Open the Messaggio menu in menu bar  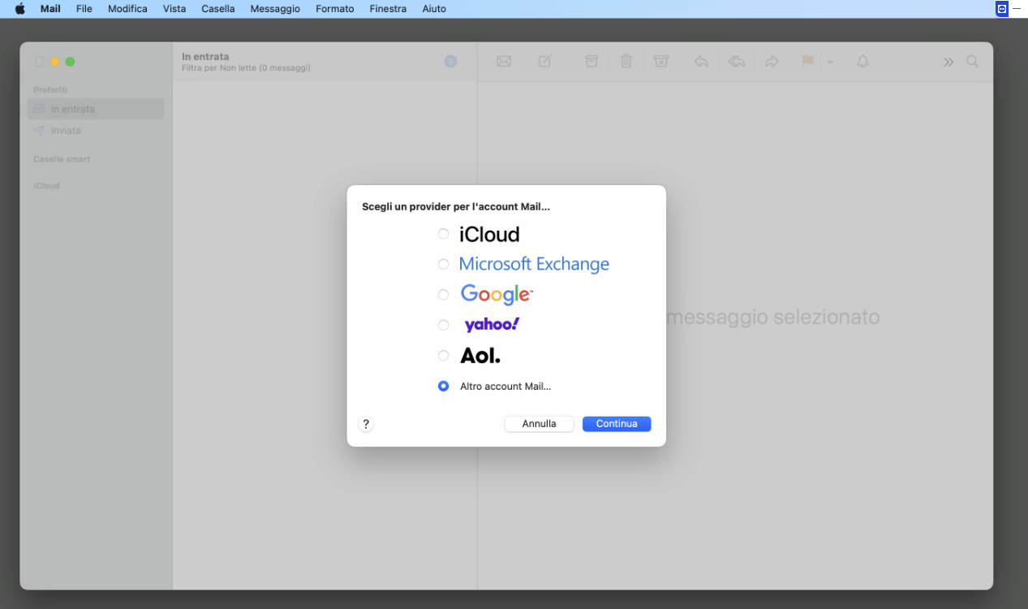[275, 9]
